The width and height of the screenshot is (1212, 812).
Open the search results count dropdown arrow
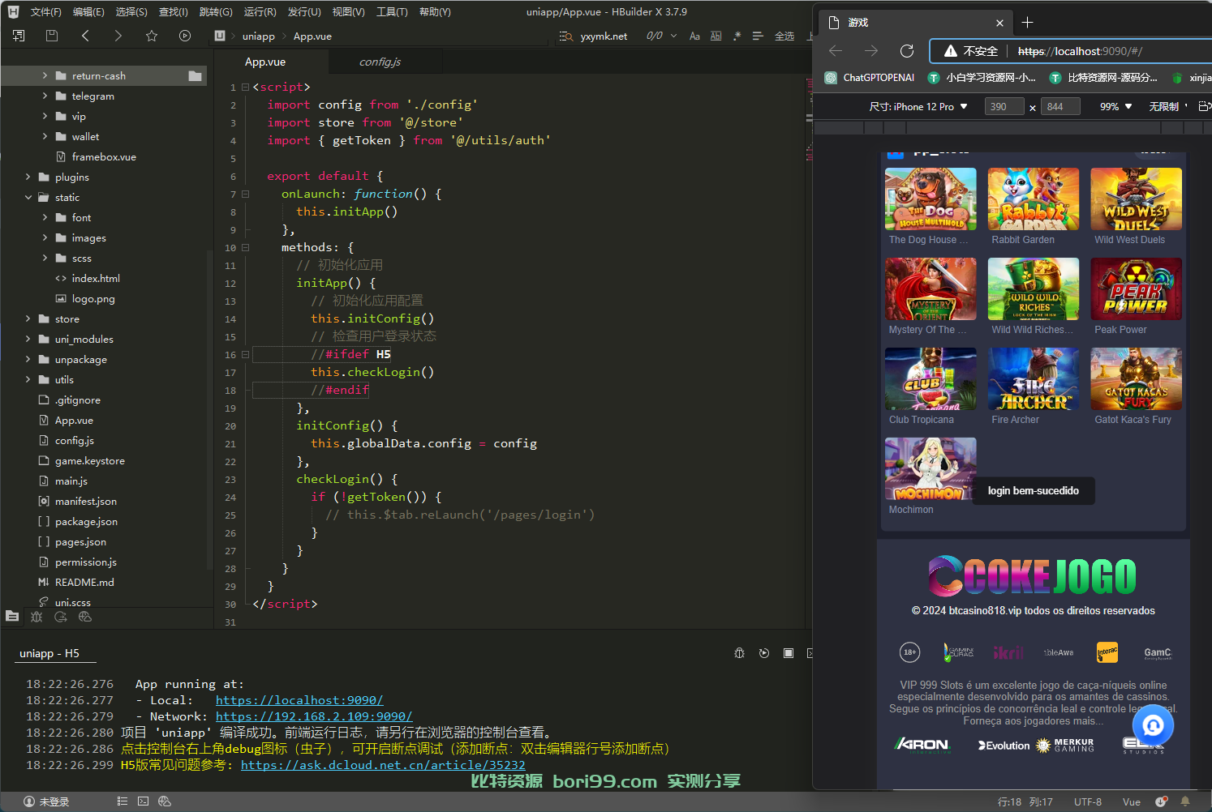point(673,36)
